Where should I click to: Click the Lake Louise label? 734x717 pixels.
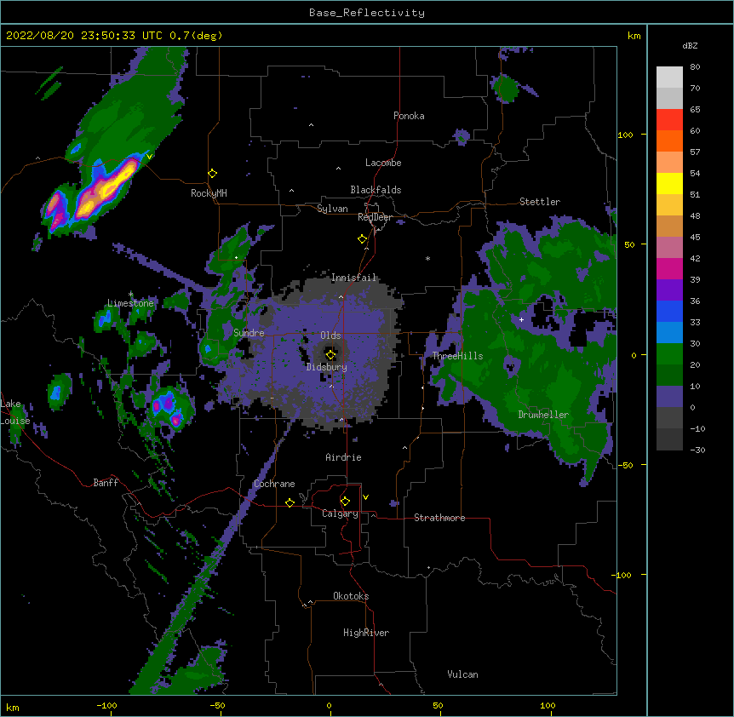(15, 412)
